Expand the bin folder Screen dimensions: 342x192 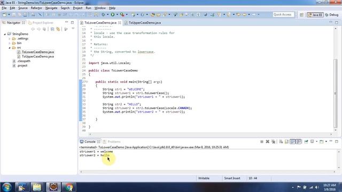pyautogui.click(x=10, y=43)
